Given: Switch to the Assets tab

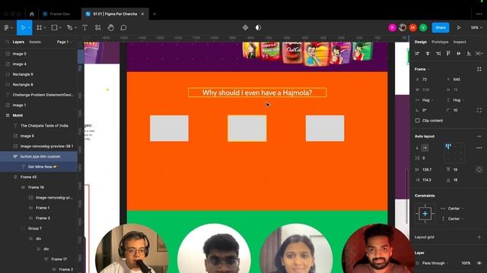Looking at the screenshot, I should click(x=35, y=42).
